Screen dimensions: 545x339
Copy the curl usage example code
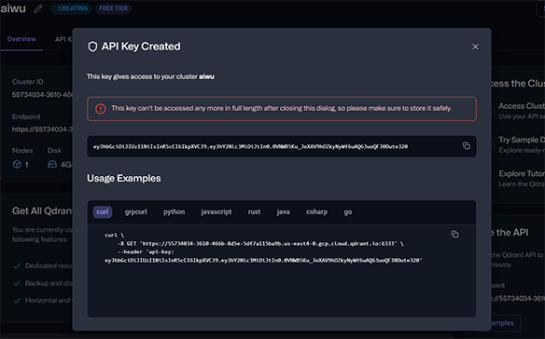[454, 234]
